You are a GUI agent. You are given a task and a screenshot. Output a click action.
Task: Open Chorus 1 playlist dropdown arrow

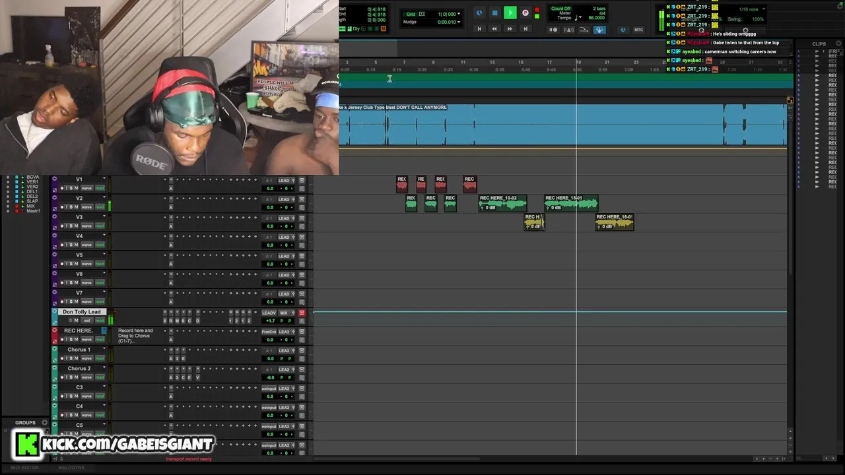(x=104, y=349)
